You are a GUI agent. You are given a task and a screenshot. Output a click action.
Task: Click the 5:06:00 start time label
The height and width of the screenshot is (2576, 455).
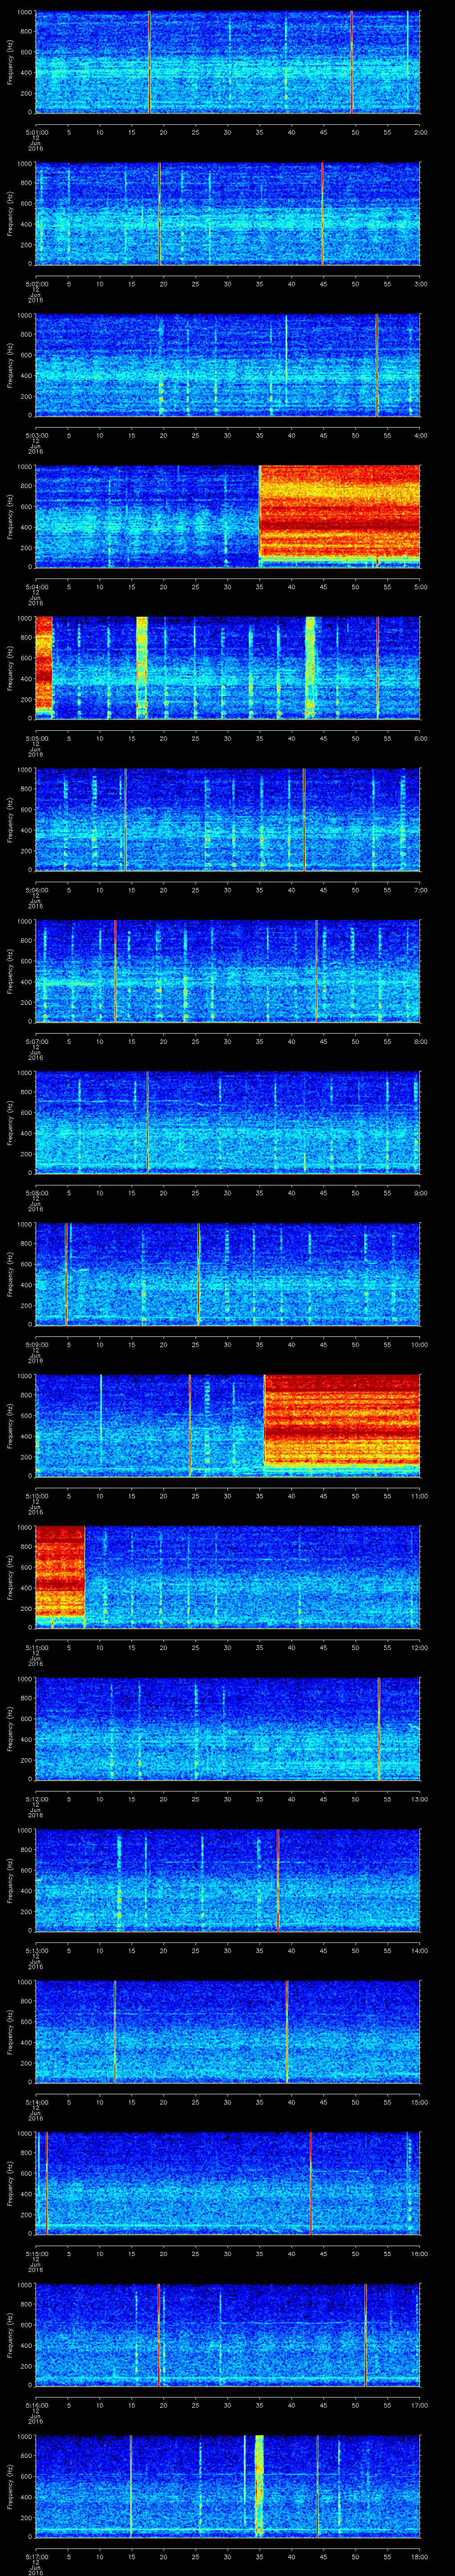pyautogui.click(x=36, y=890)
